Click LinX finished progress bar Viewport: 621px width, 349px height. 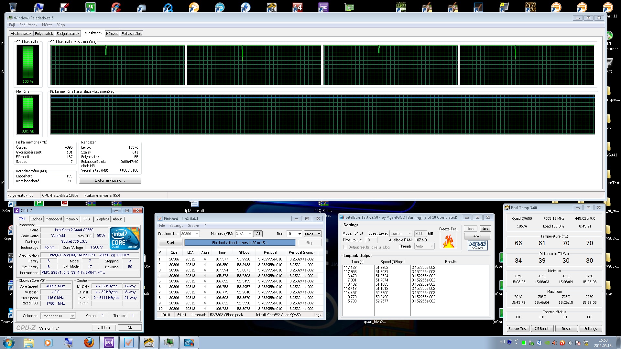coord(240,243)
